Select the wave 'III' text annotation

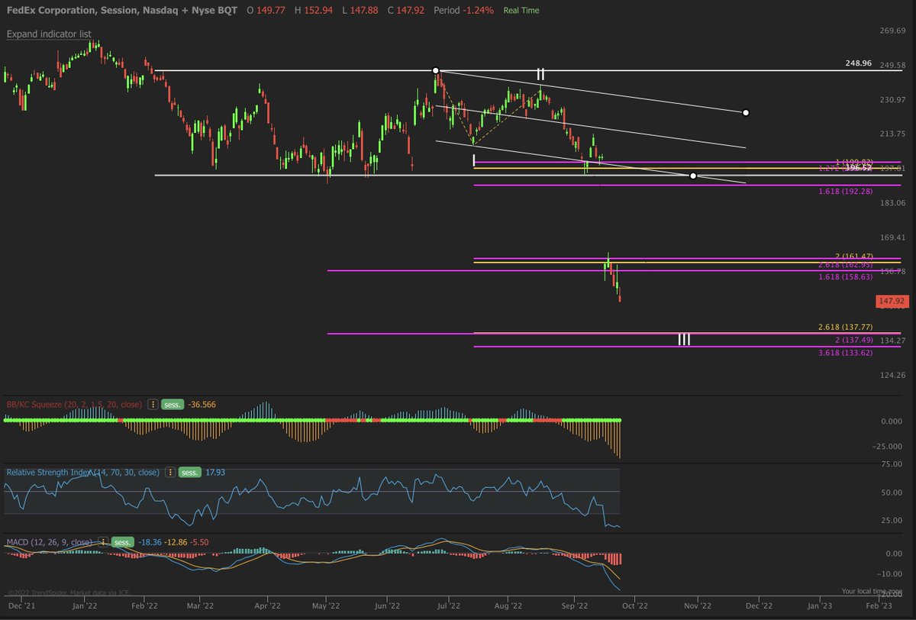click(x=684, y=339)
